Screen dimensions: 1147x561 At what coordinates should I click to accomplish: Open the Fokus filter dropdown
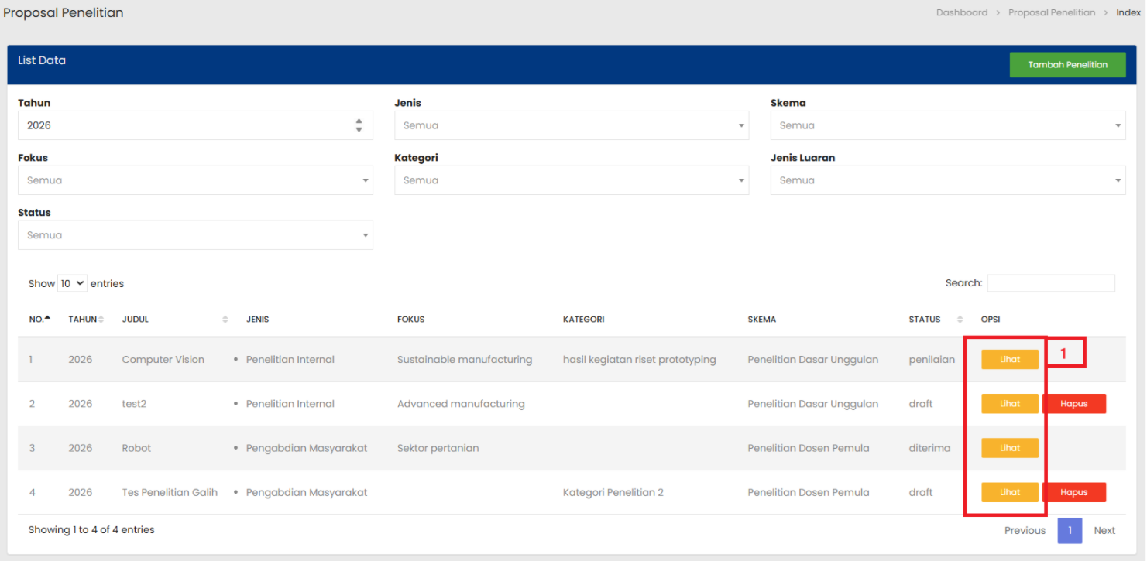[195, 180]
